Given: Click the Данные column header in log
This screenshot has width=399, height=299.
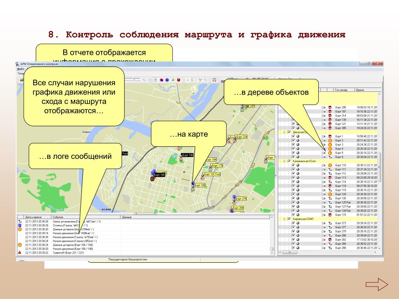Looking at the screenshot, I should (195, 217).
